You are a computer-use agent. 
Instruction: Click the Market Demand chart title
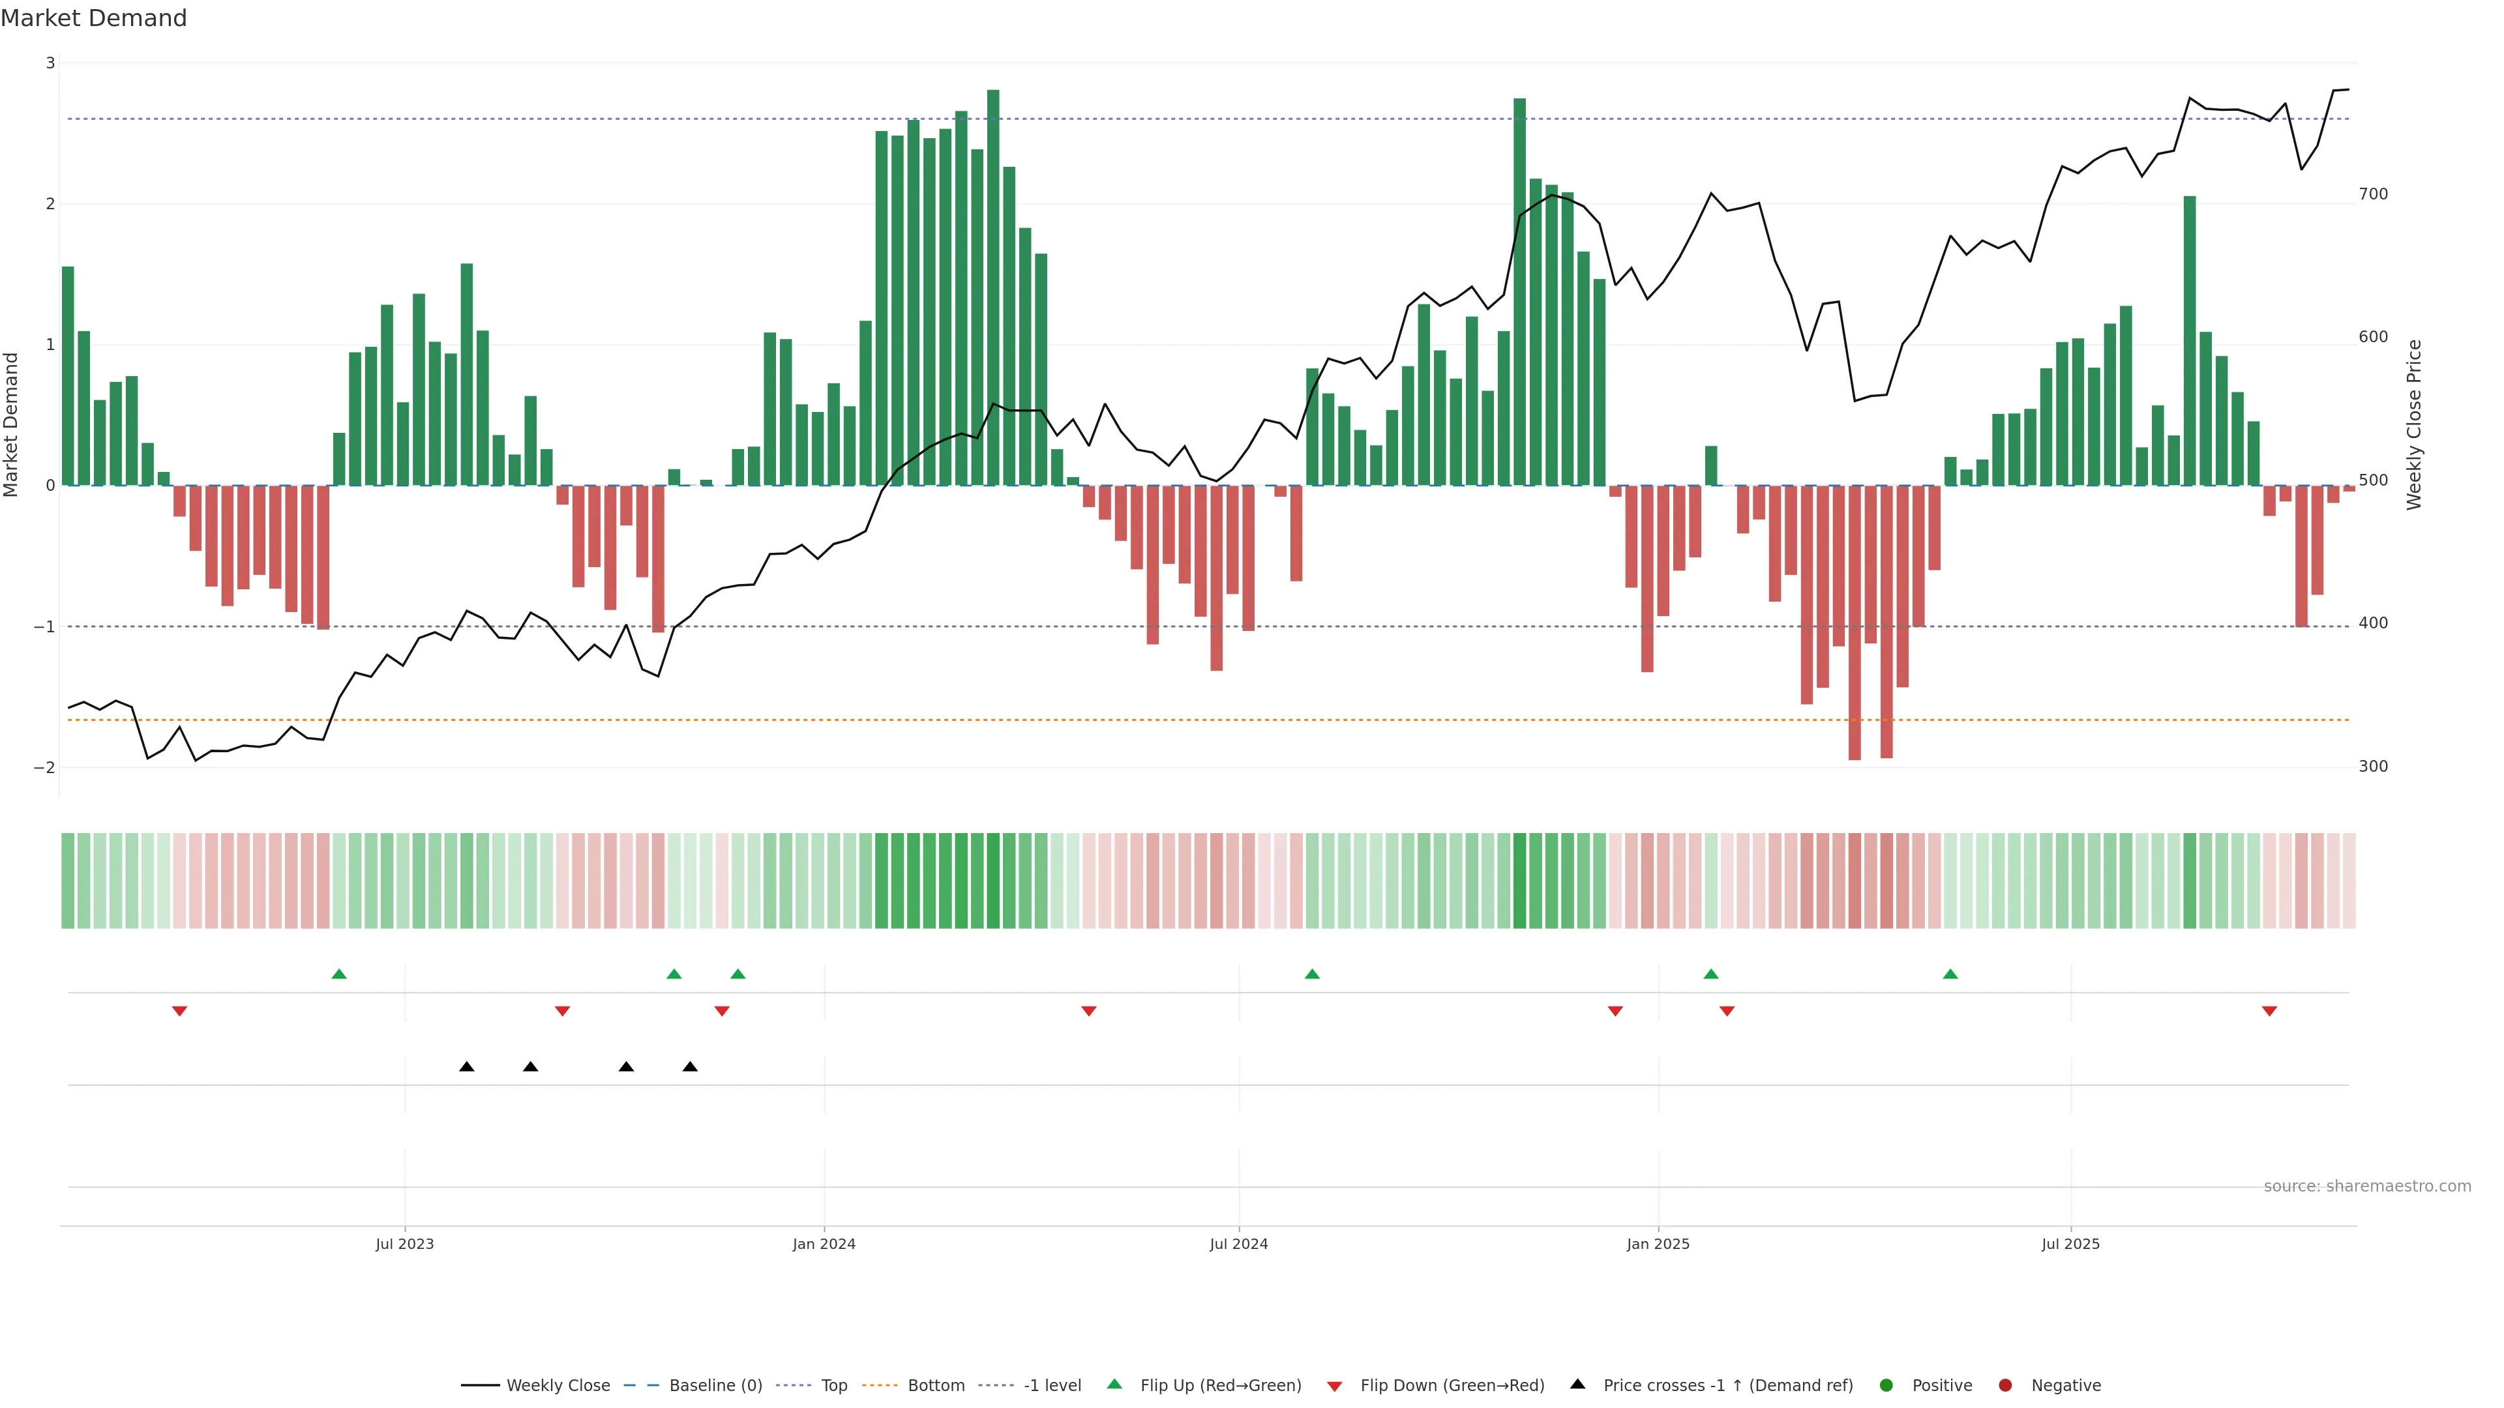tap(93, 18)
